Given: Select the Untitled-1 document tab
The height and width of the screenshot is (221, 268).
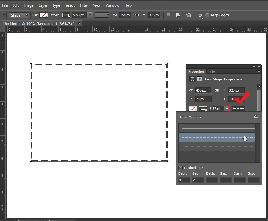Looking at the screenshot, I should 39,23.
